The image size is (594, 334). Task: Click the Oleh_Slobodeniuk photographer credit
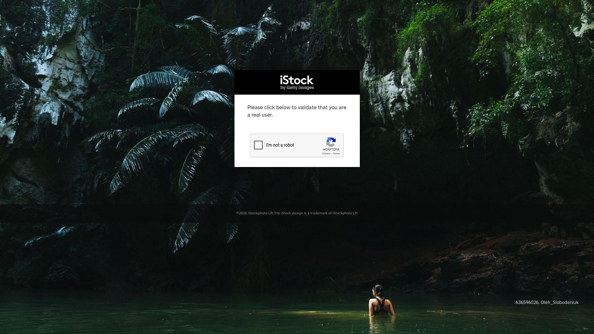559,302
